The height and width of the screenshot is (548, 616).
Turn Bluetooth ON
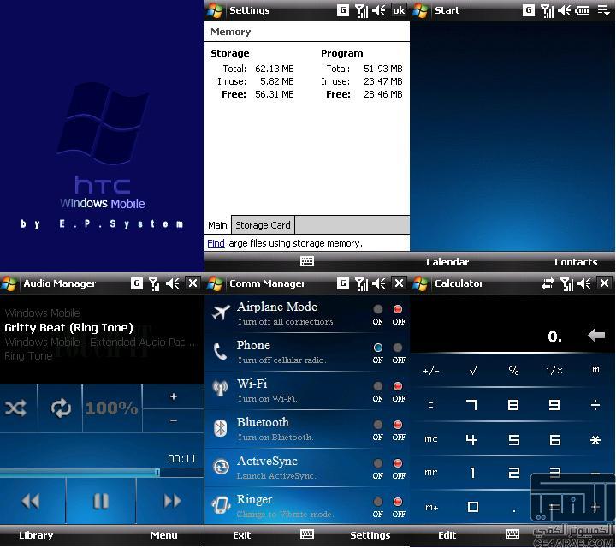(377, 425)
